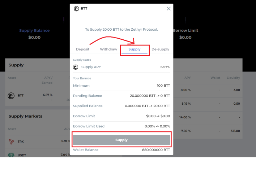Click Liquidity value 321.80
The width and height of the screenshot is (256, 178).
235,131
